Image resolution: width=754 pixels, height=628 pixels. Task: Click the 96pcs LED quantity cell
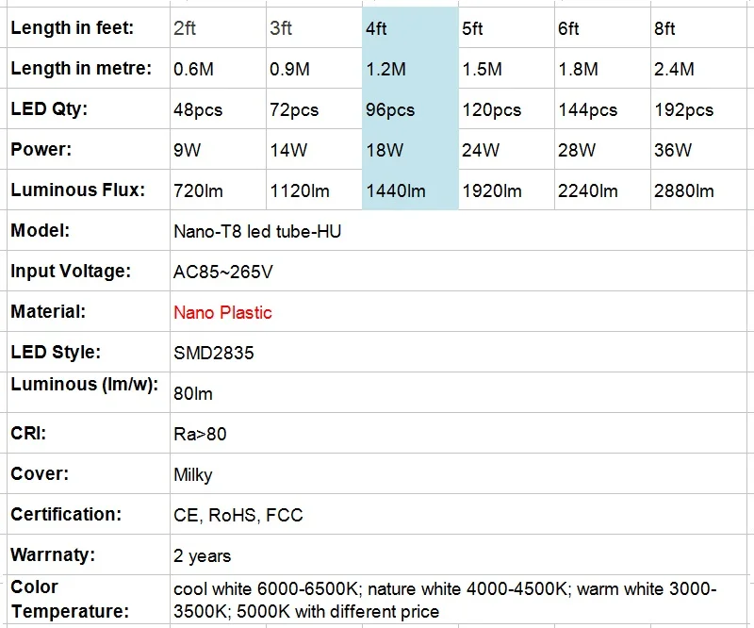386,108
